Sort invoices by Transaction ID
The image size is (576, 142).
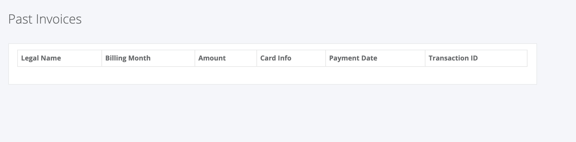click(x=476, y=58)
